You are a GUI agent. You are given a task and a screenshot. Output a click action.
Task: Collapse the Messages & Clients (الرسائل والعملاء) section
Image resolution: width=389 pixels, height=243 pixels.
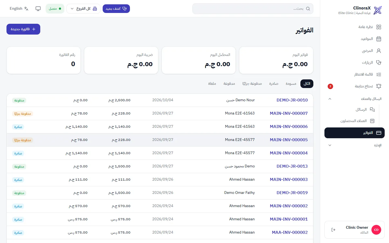click(x=354, y=99)
